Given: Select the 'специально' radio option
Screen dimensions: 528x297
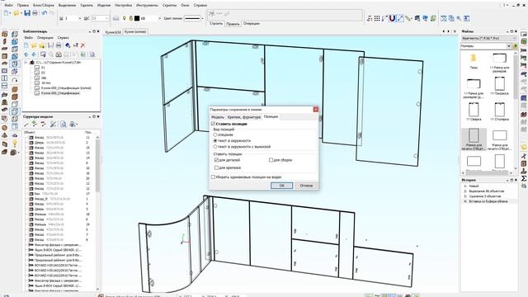Looking at the screenshot, I should 215,134.
